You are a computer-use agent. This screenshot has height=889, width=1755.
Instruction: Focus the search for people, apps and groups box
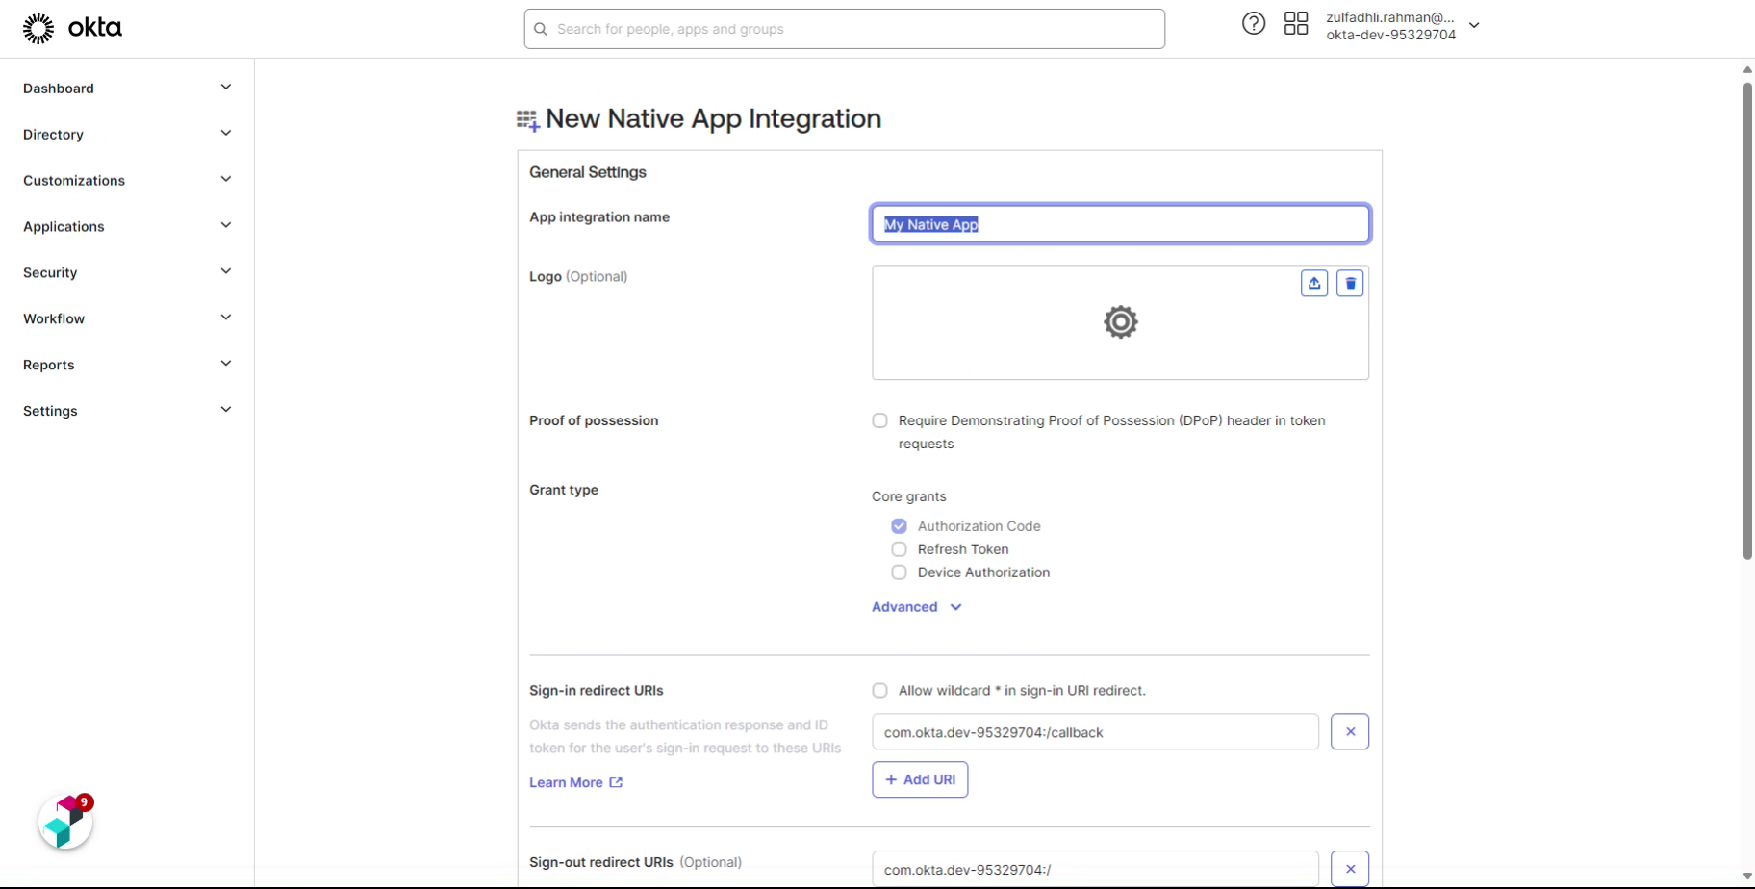click(845, 29)
